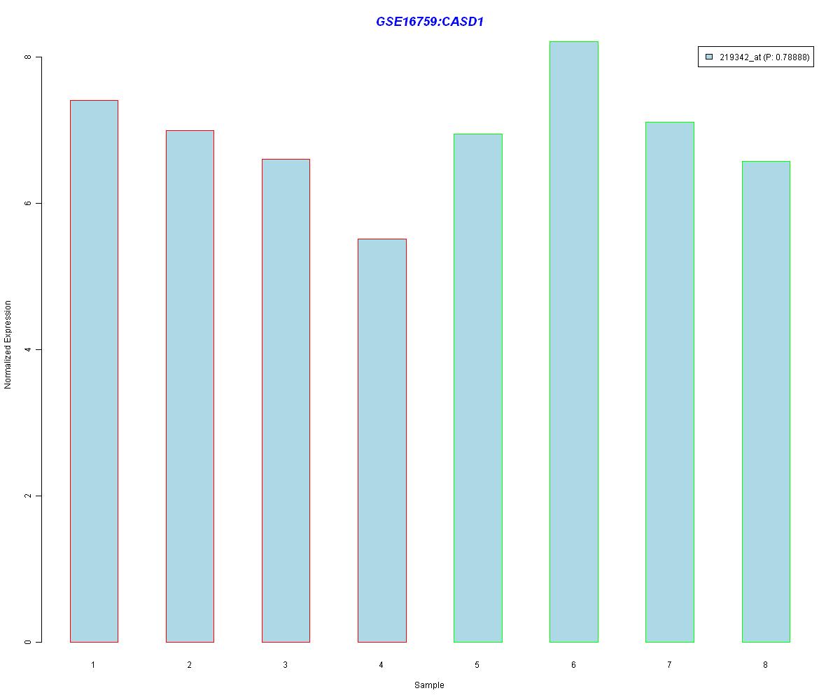Click the x-axis tick label 4
Viewport: 840px width, 700px height.
coord(381,664)
